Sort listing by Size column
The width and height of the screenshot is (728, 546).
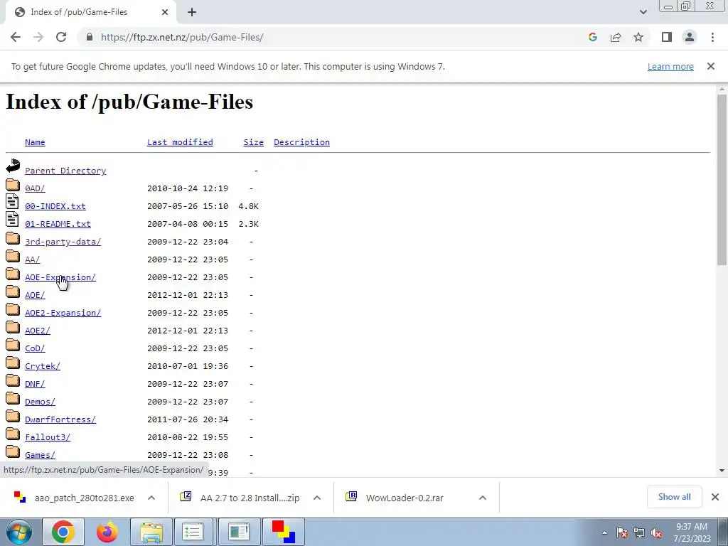[x=254, y=142]
